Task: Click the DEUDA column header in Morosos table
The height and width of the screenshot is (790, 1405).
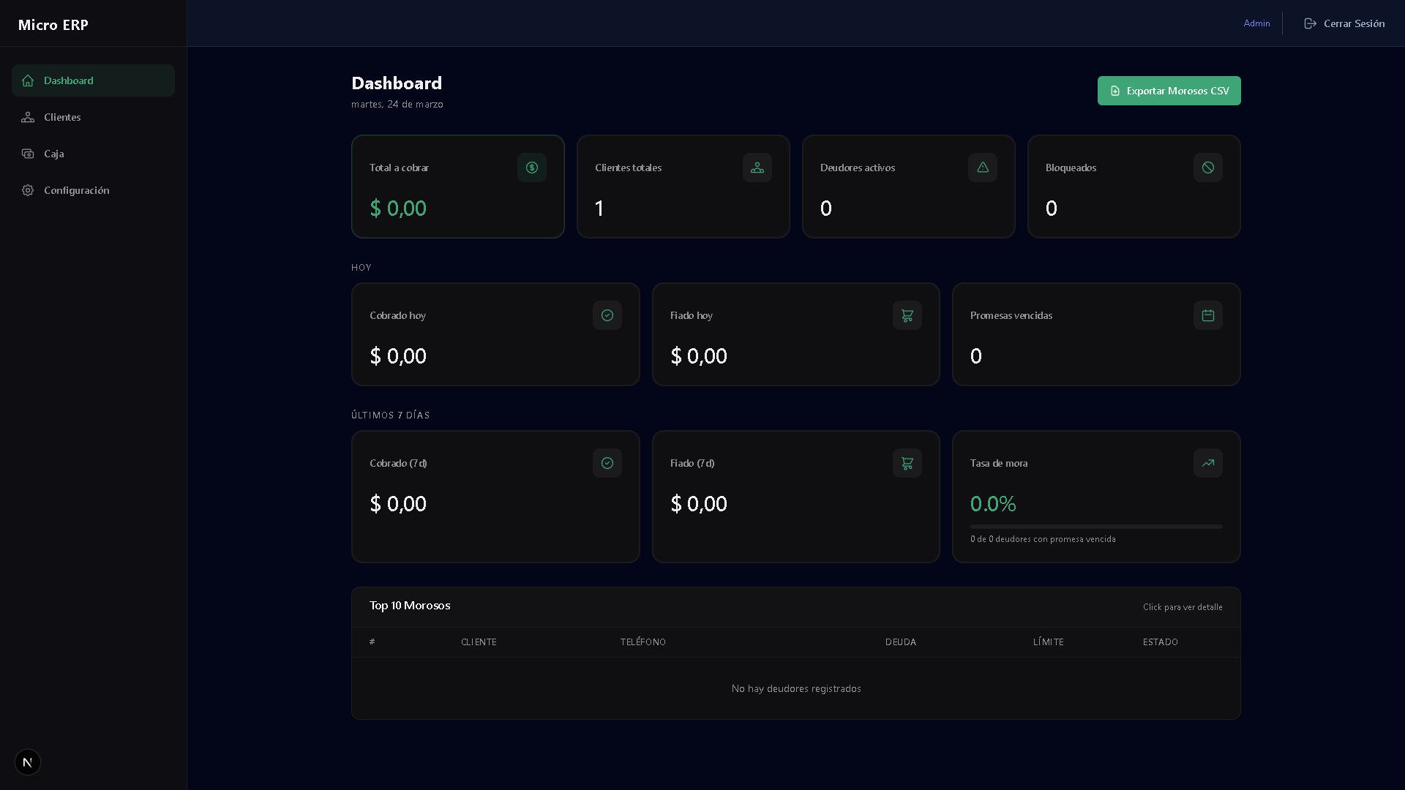Action: pyautogui.click(x=901, y=642)
